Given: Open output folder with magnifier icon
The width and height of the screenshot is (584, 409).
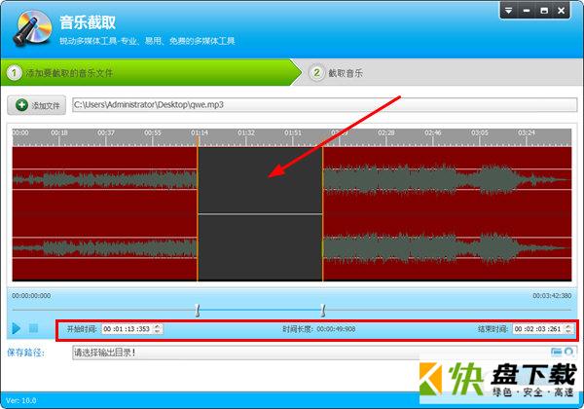Looking at the screenshot, I should (568, 352).
